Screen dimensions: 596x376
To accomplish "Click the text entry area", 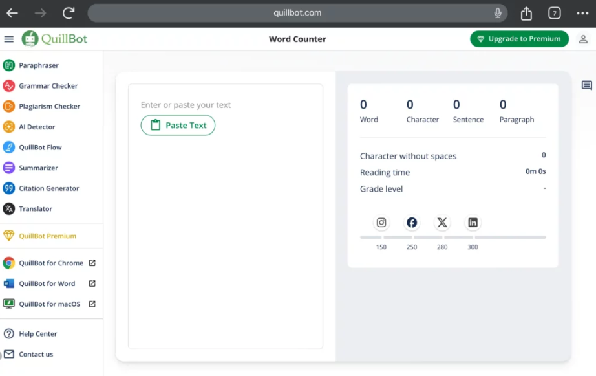I will point(226,216).
